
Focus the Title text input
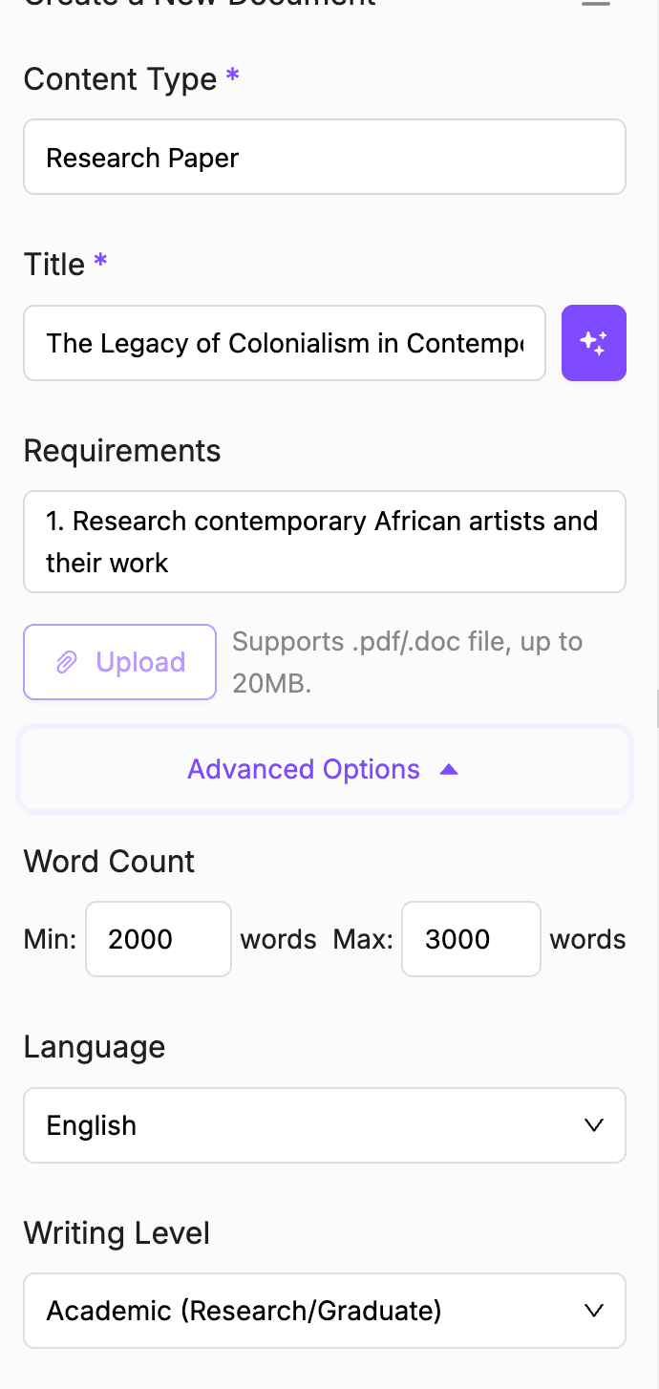[x=284, y=343]
